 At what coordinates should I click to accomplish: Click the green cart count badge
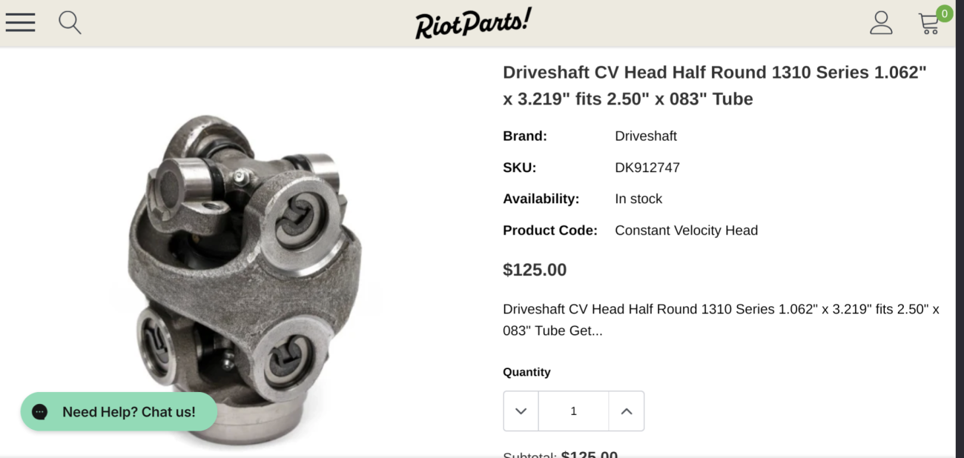(x=944, y=13)
